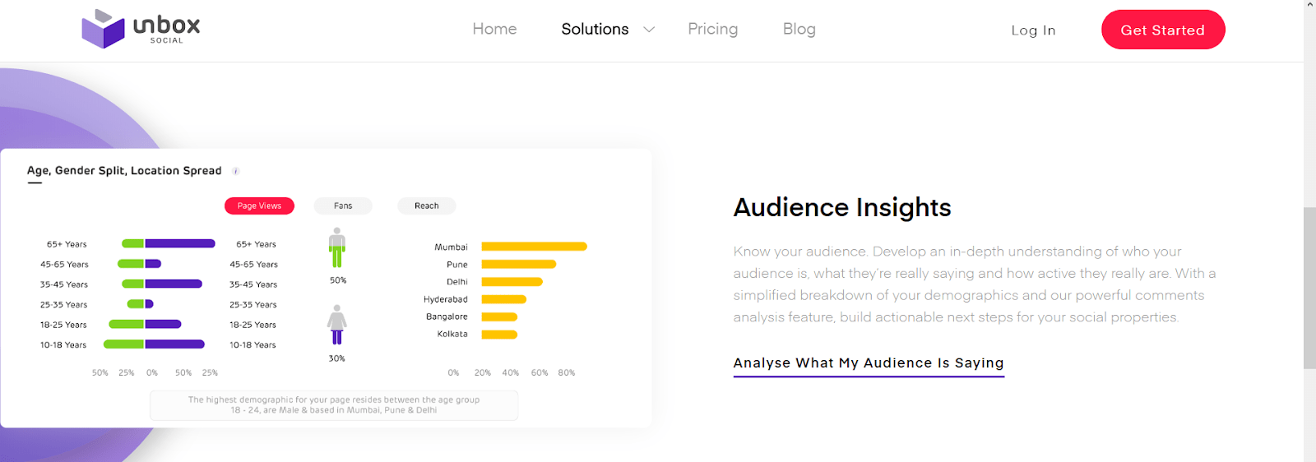Image resolution: width=1316 pixels, height=462 pixels.
Task: Visit the Blog page
Action: 799,29
